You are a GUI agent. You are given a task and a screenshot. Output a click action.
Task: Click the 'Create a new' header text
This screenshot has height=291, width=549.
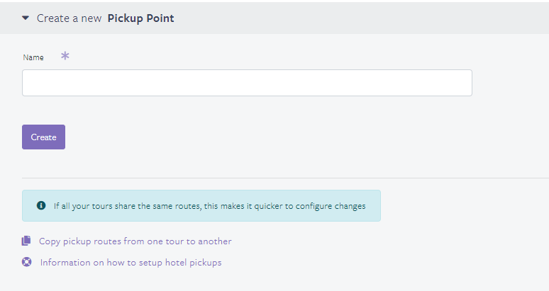click(x=69, y=18)
